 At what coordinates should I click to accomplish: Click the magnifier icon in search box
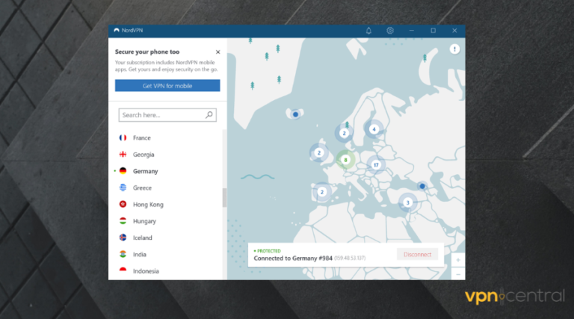pos(209,115)
